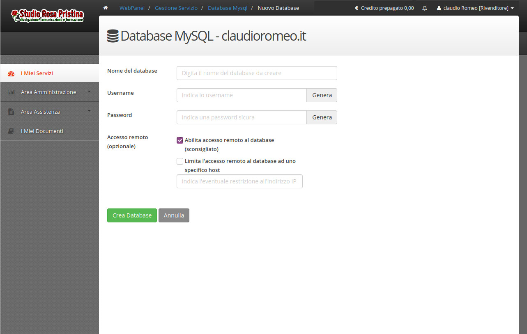Click the Area Amministrazione chart icon
This screenshot has height=334, width=527.
11,92
